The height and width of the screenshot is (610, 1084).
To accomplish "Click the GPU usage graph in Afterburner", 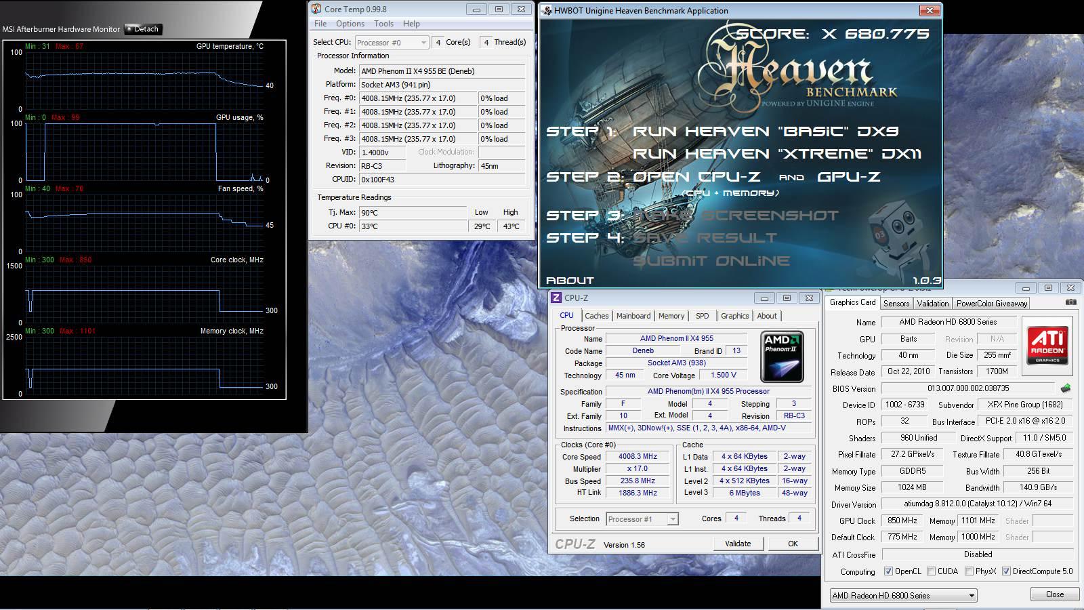I will pyautogui.click(x=144, y=152).
